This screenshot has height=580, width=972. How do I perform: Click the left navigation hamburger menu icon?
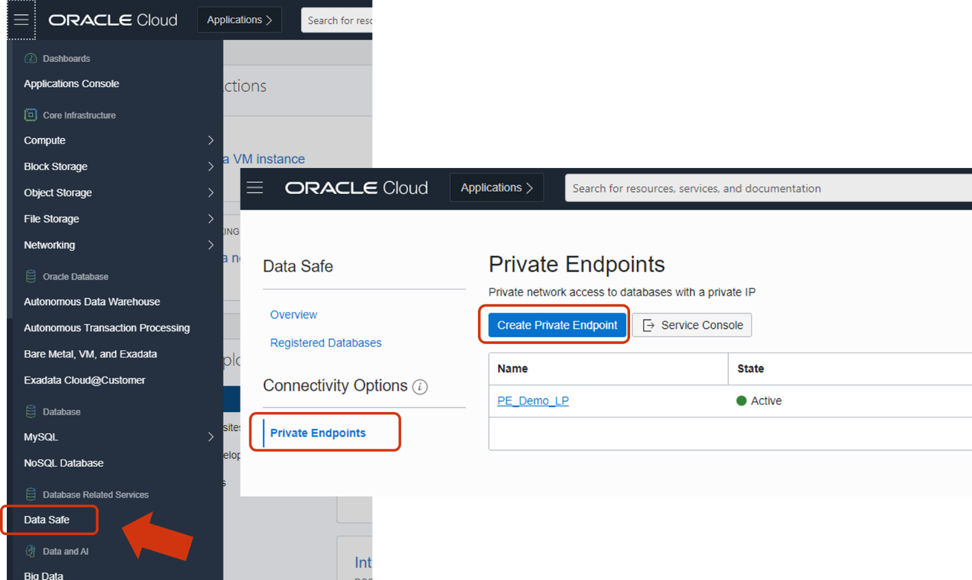point(21,20)
